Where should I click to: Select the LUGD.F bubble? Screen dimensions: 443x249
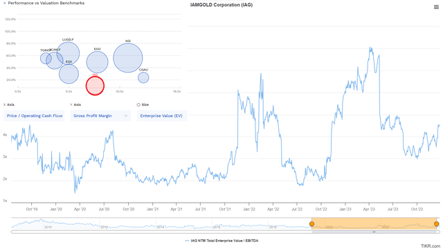point(68,53)
